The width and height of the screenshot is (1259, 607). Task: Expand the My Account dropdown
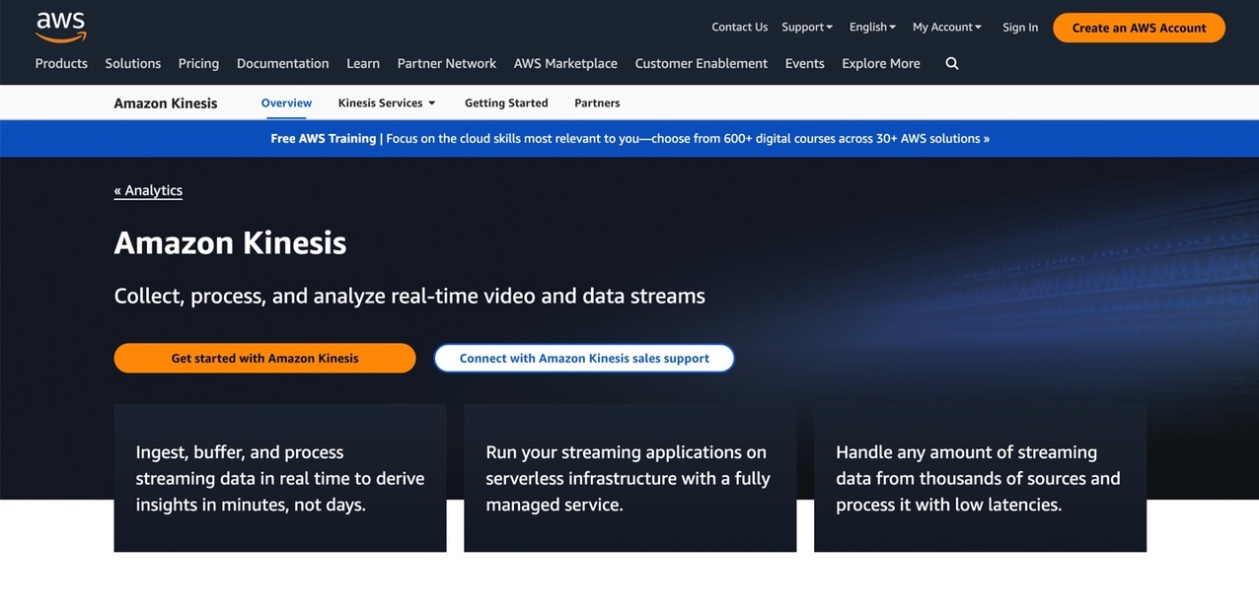click(x=947, y=28)
